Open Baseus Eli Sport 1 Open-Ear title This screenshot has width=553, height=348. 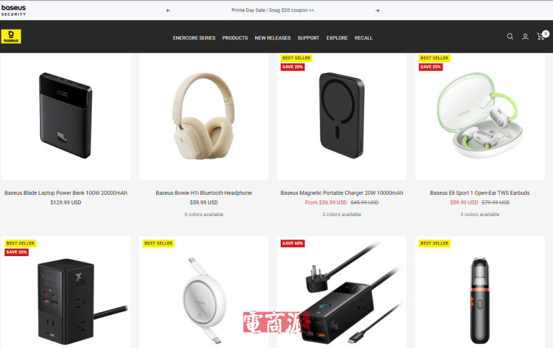tap(480, 193)
